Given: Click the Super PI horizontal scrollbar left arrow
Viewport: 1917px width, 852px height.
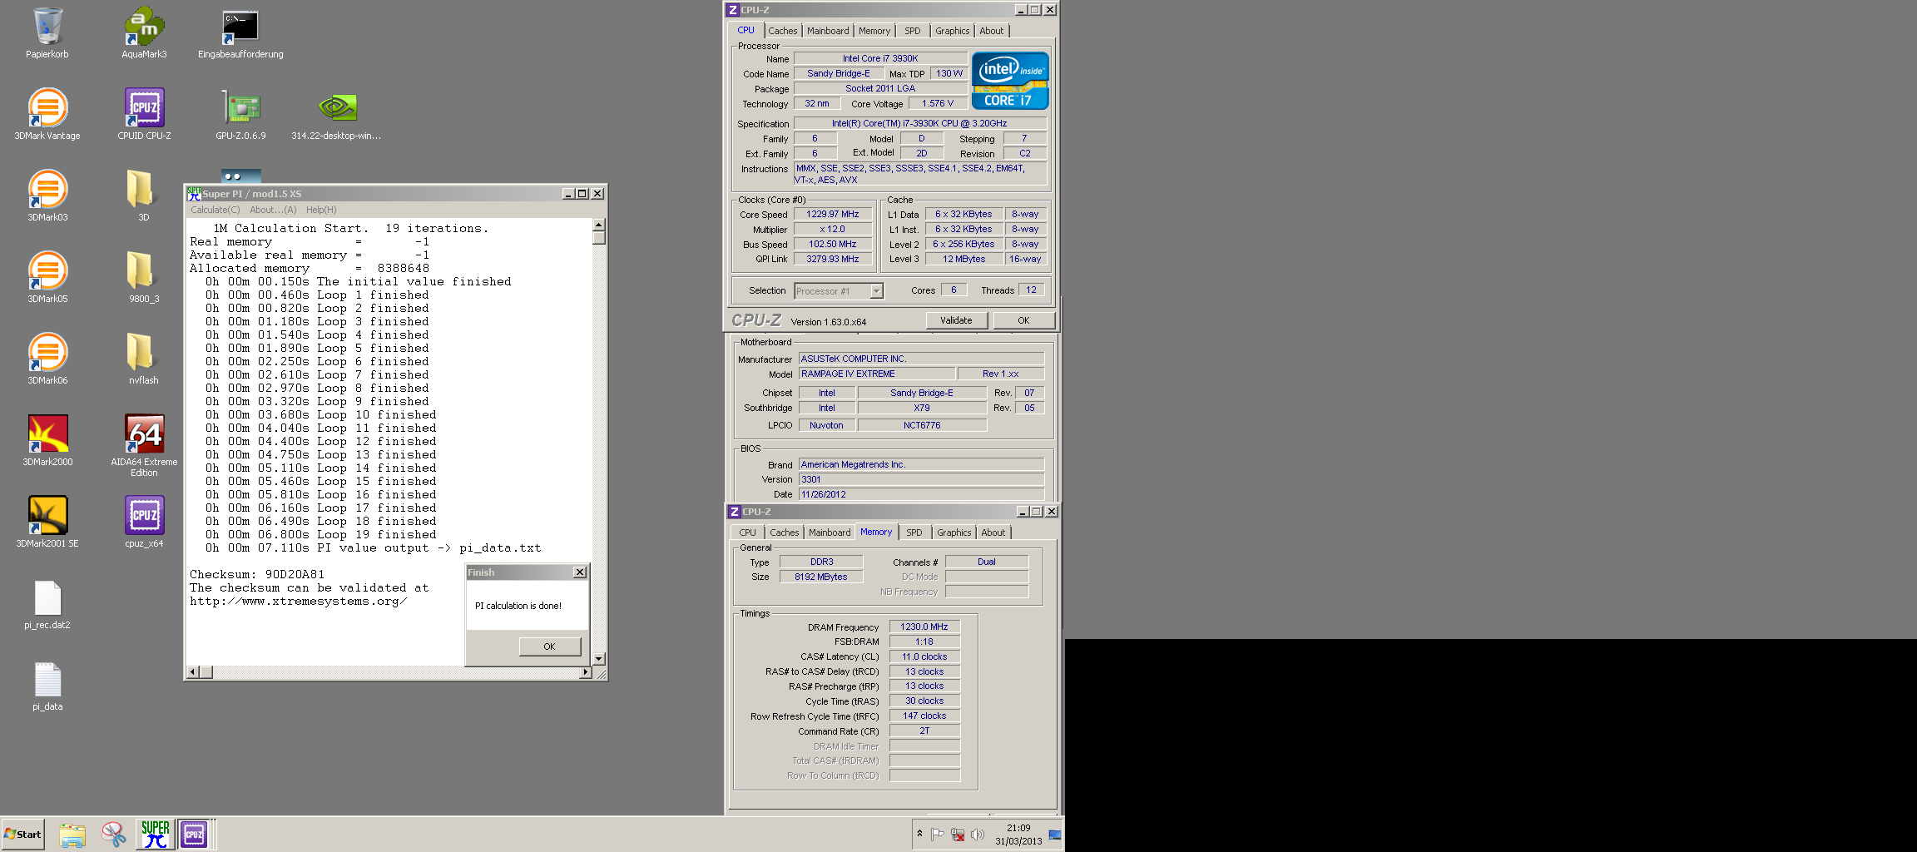Looking at the screenshot, I should [193, 671].
